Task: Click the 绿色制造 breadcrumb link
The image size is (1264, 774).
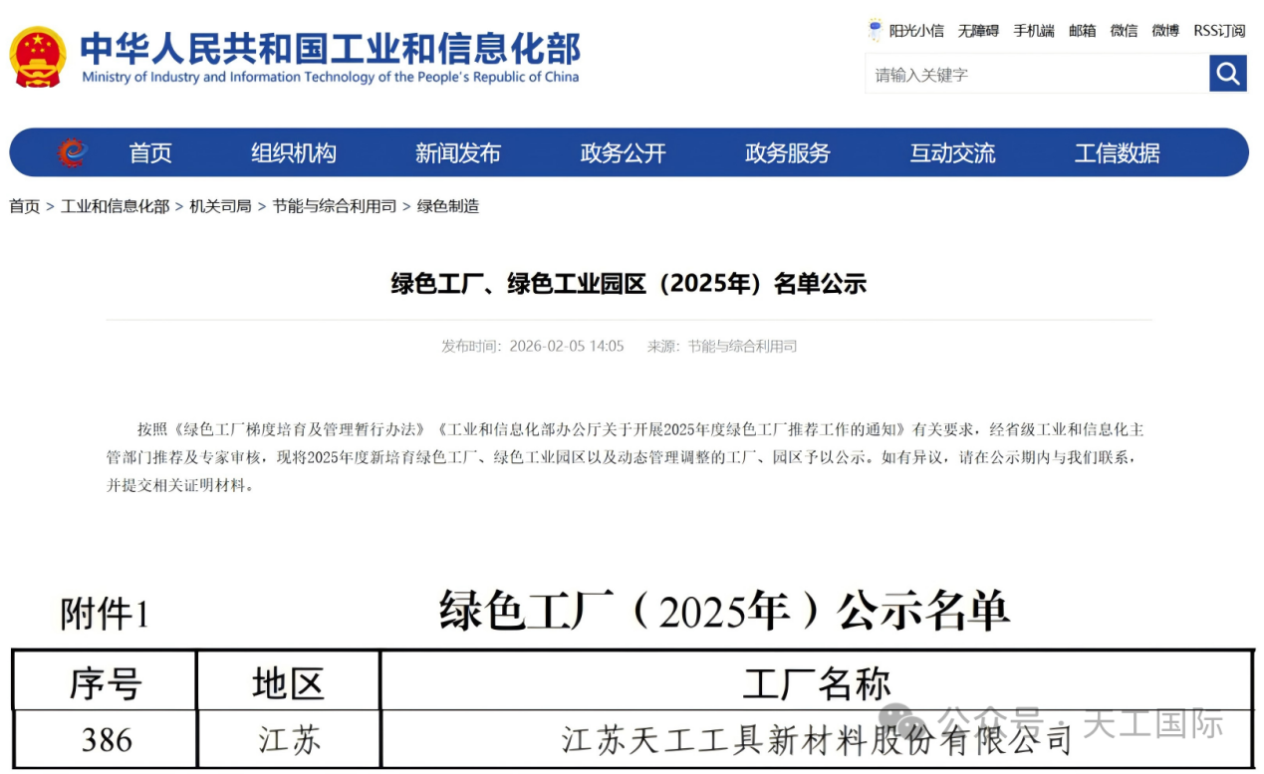Action: [448, 206]
